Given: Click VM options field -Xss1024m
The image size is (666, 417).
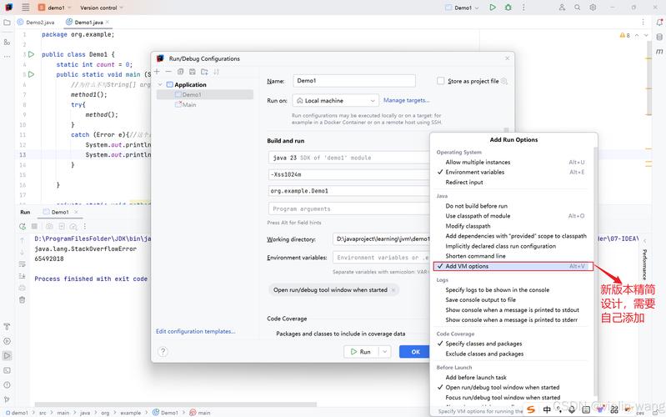Looking at the screenshot, I should point(349,174).
